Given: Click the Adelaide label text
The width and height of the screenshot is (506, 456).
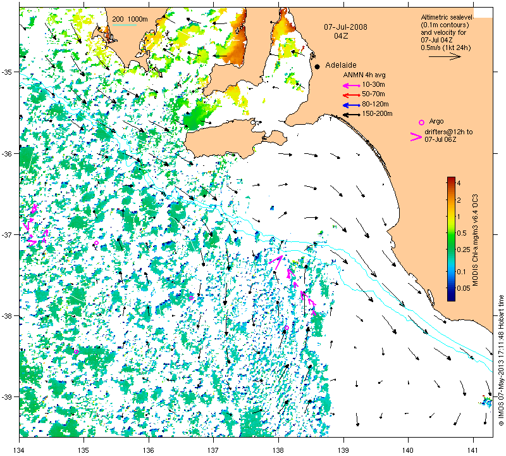Looking at the screenshot, I should tap(340, 65).
